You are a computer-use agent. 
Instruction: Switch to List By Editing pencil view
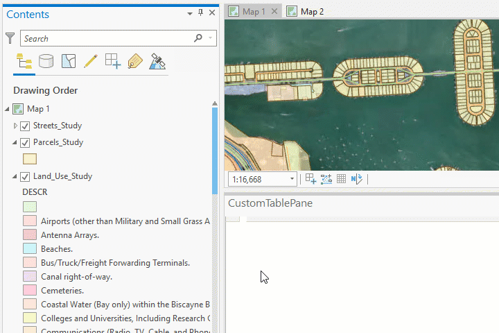91,61
